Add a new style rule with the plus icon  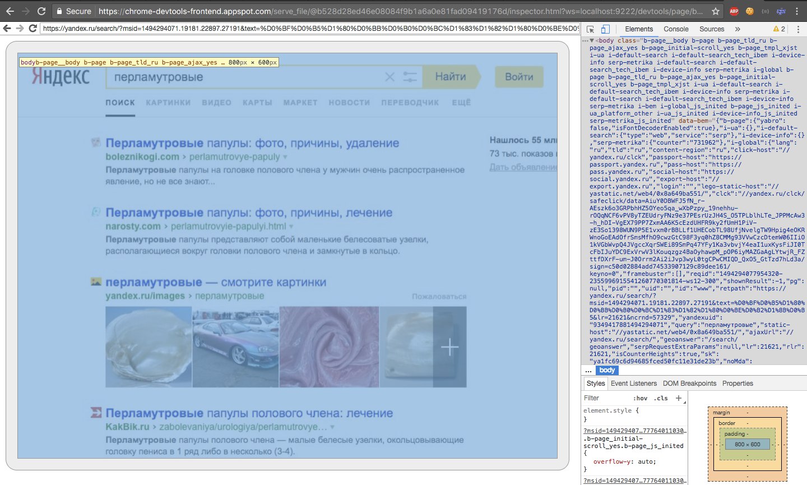click(678, 398)
